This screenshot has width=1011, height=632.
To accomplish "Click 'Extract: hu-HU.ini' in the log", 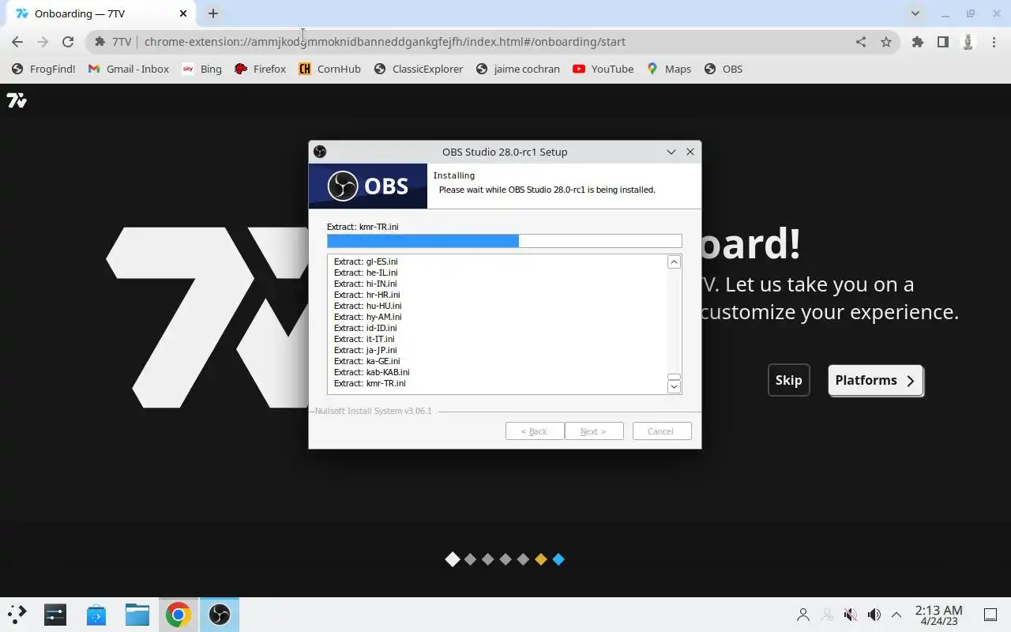I will pyautogui.click(x=367, y=306).
